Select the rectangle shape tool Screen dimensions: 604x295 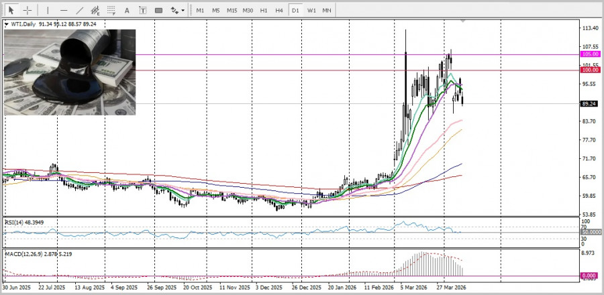(158, 10)
